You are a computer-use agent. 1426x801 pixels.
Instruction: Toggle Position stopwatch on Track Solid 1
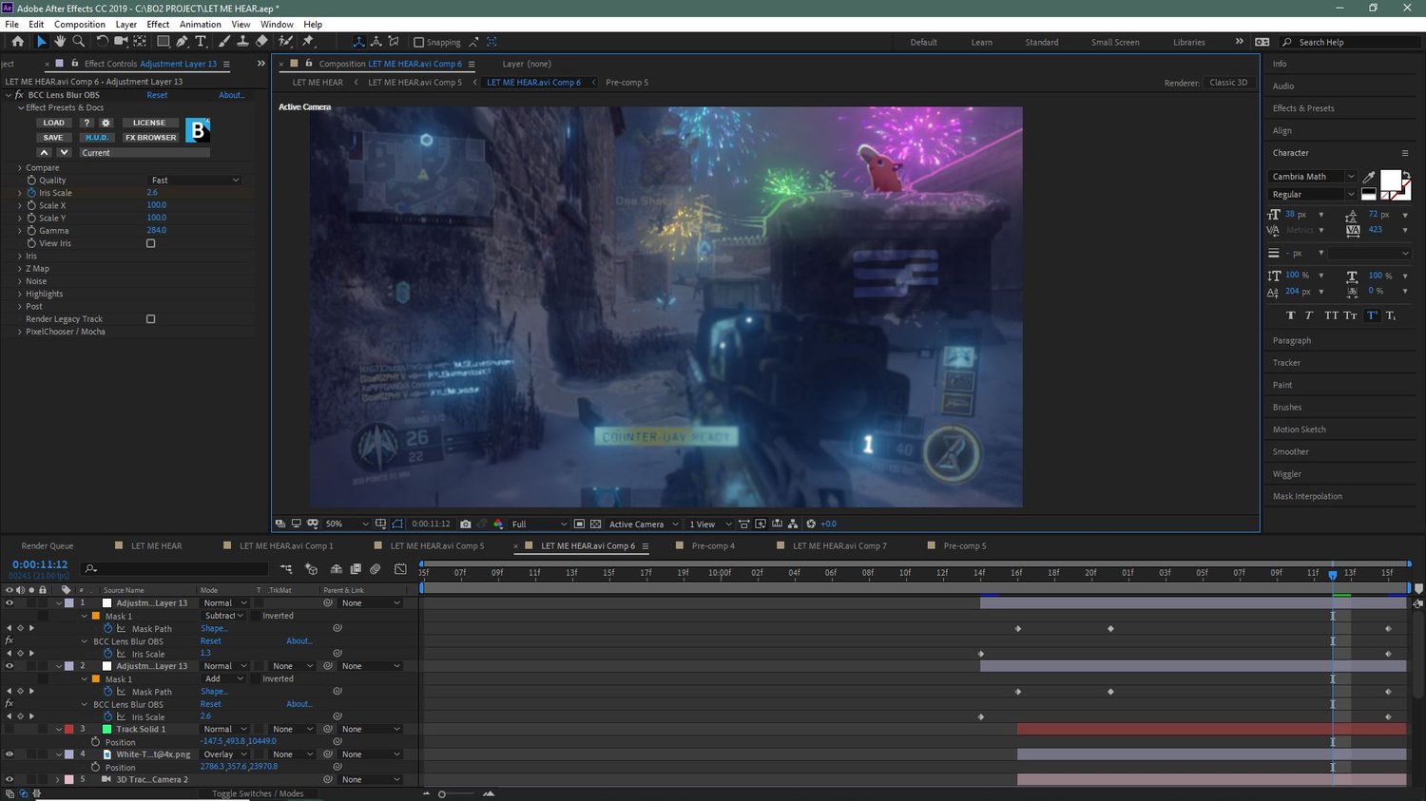[95, 742]
